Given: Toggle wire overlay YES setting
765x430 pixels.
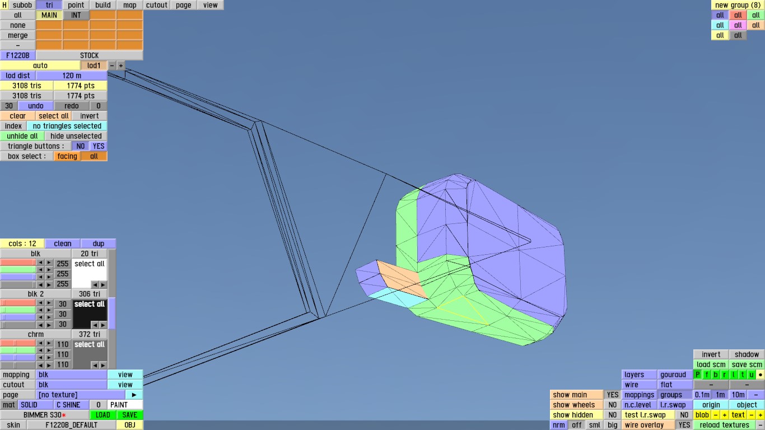Looking at the screenshot, I should pyautogui.click(x=684, y=425).
